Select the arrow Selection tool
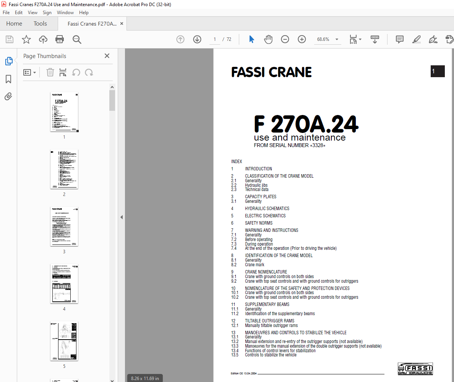The width and height of the screenshot is (454, 382). tap(251, 39)
